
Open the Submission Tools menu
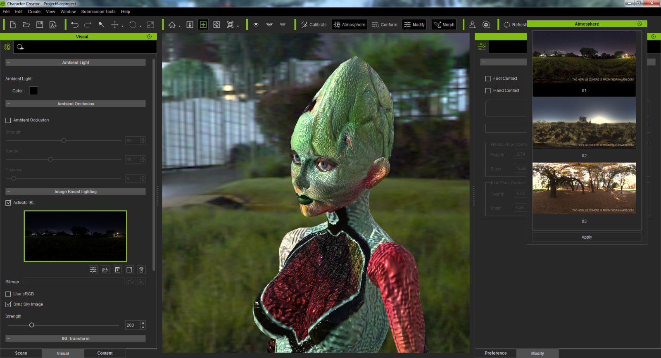point(98,12)
